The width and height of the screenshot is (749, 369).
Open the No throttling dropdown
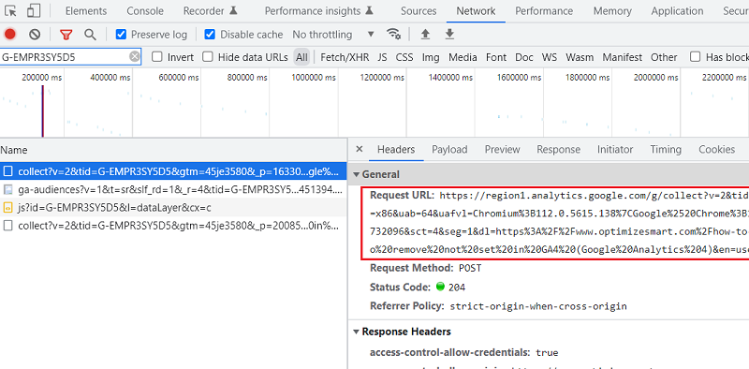pos(333,35)
